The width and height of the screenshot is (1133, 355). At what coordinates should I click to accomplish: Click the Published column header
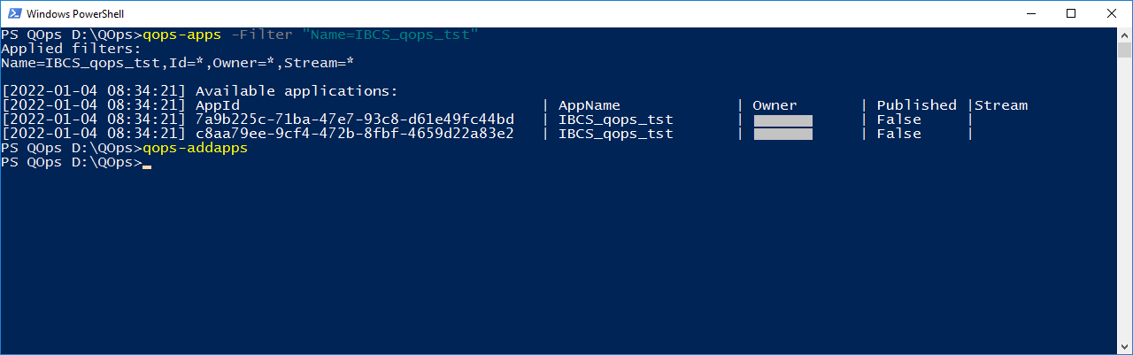[x=917, y=105]
